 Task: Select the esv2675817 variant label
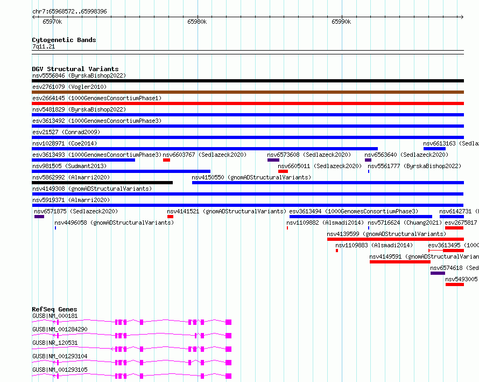pos(461,223)
